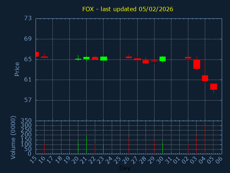Select the red candlestick for day 29

point(154,61)
